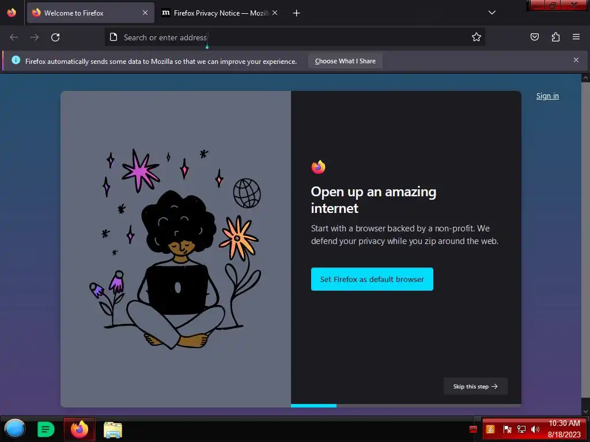Expand the list all tabs chevron

492,13
